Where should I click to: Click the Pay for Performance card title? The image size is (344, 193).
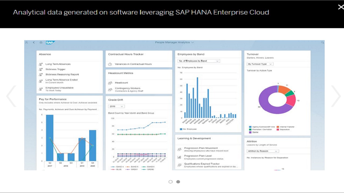point(53,99)
